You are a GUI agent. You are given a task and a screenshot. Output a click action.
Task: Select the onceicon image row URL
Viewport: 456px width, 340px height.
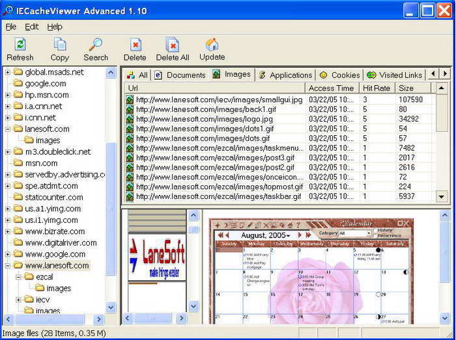[220, 177]
